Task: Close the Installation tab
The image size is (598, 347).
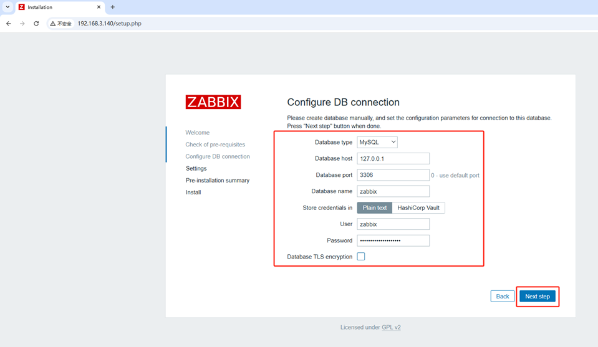Action: tap(99, 7)
